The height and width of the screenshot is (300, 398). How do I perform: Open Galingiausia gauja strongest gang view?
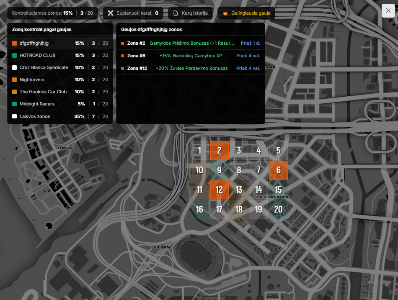[246, 13]
